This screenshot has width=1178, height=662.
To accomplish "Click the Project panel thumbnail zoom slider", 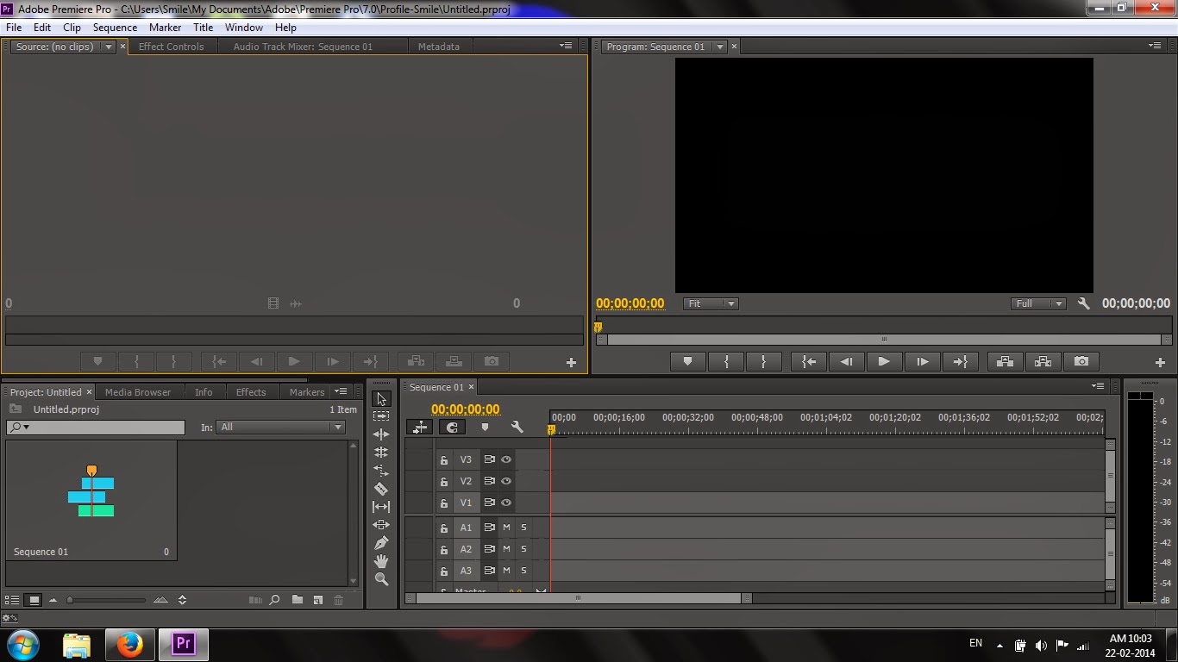I will point(107,600).
